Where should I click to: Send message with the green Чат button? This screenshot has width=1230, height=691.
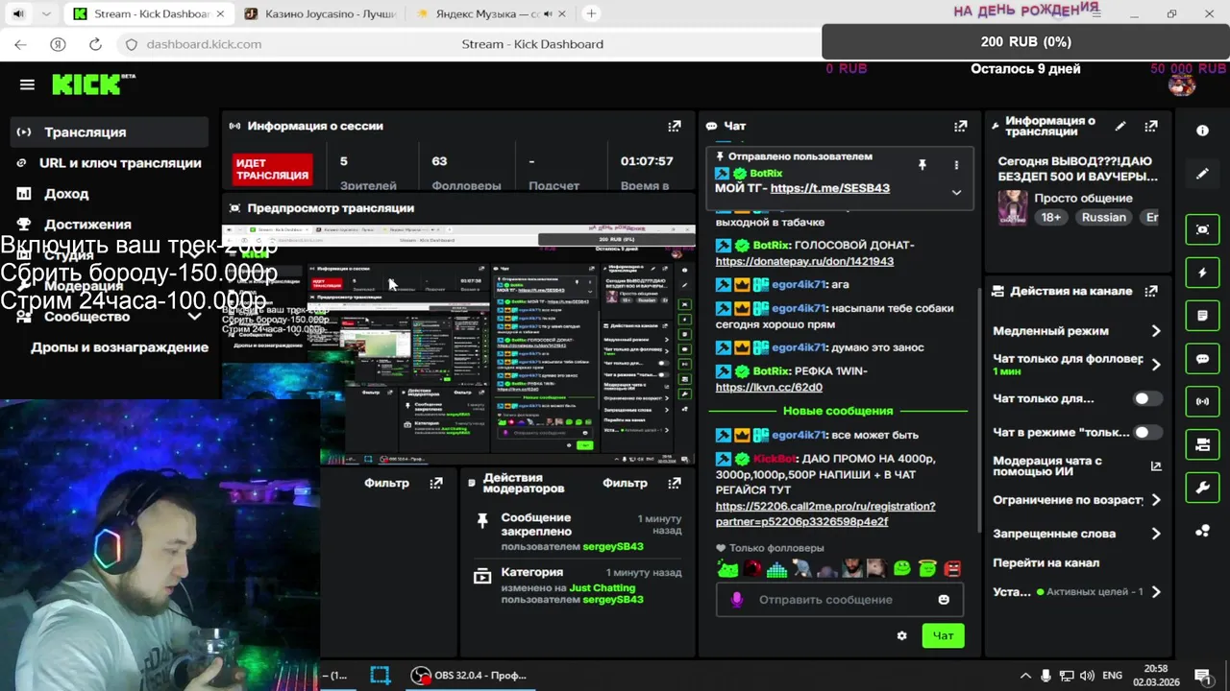(943, 635)
